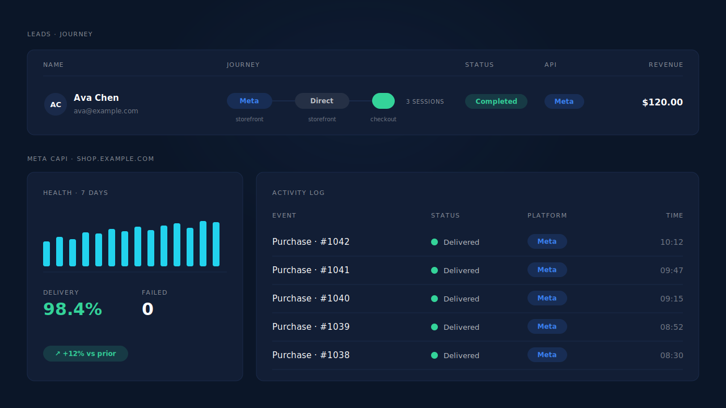This screenshot has width=726, height=408.
Task: Select the Meta journey step pill
Action: [250, 101]
